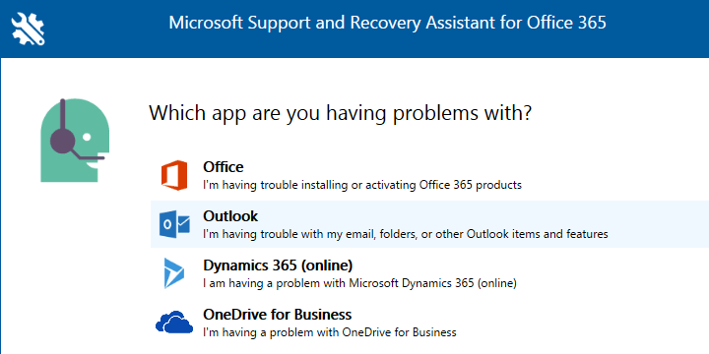Choose OneDrive for Business title
Viewport: 709px width, 354px height.
click(x=277, y=314)
